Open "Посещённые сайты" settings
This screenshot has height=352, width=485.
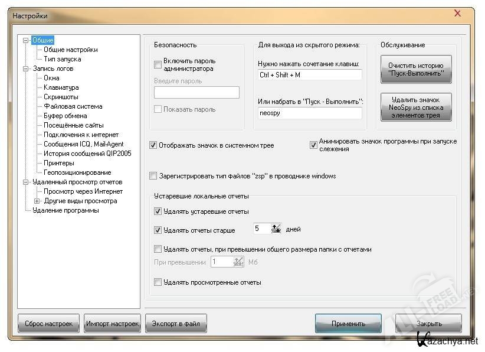point(73,125)
